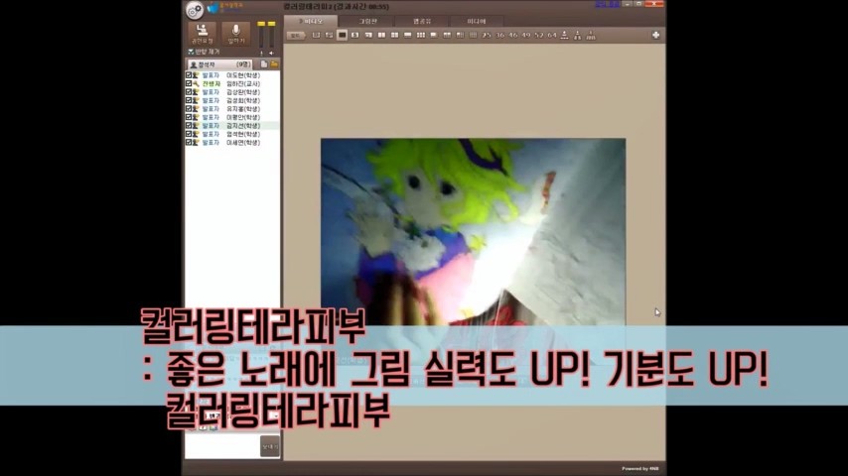
Task: Click the middle presenter hierarchy layout icon
Action: click(578, 35)
